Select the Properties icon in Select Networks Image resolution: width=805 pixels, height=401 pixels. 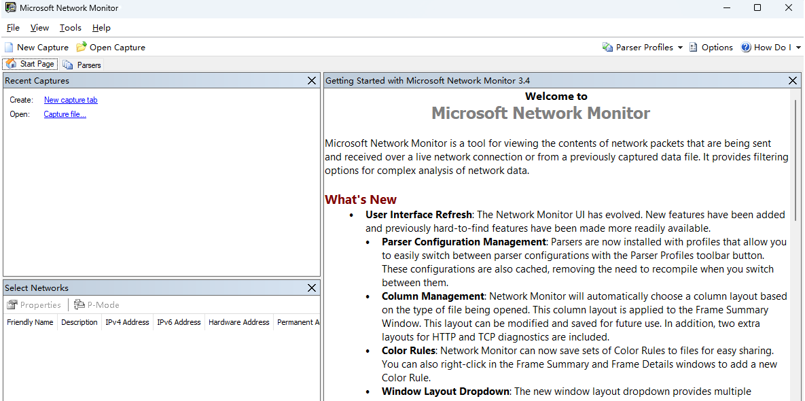point(13,304)
